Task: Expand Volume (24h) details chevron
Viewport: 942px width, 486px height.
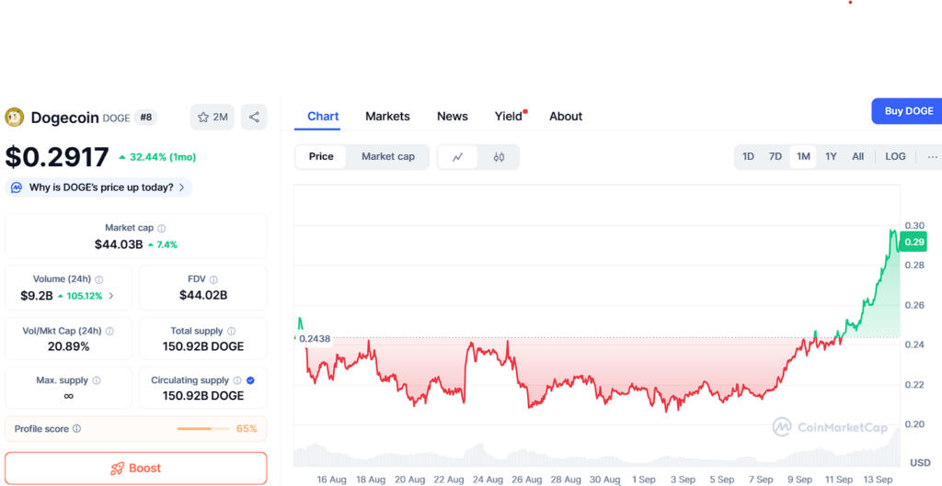Action: point(110,296)
